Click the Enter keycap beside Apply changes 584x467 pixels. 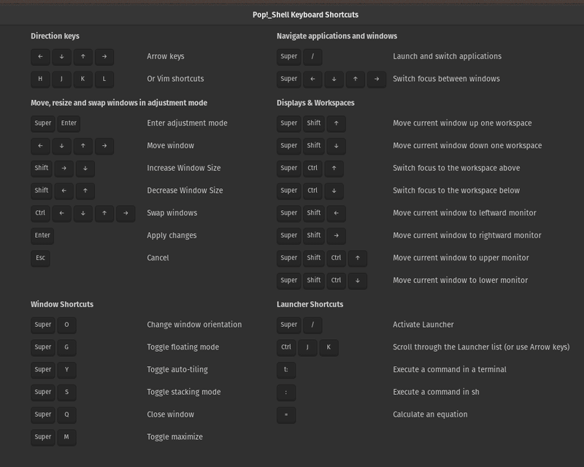click(42, 236)
